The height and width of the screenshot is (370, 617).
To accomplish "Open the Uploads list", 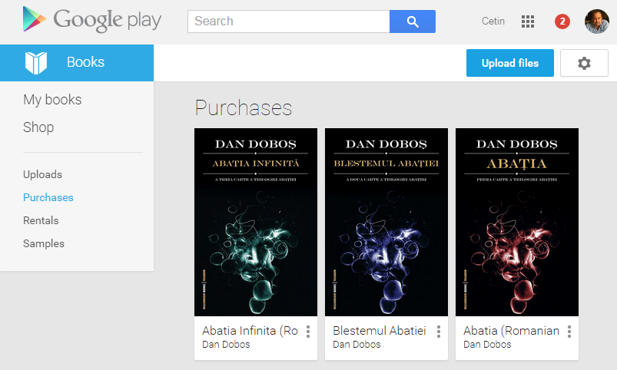I will [x=42, y=174].
